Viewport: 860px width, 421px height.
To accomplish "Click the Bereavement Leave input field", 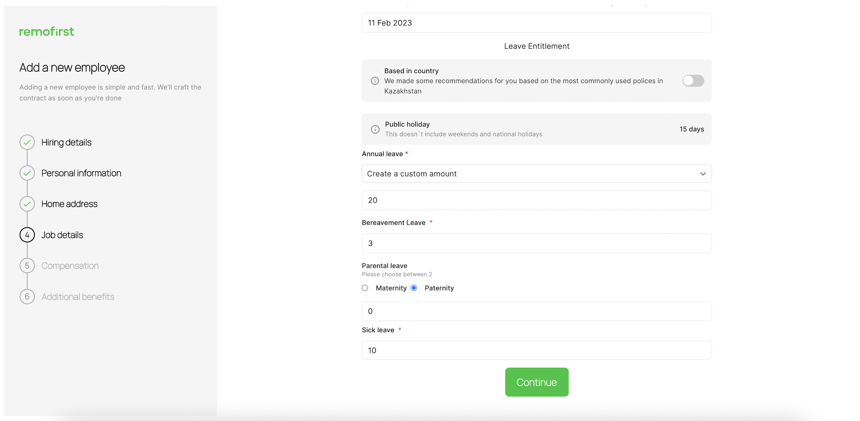I will (537, 243).
